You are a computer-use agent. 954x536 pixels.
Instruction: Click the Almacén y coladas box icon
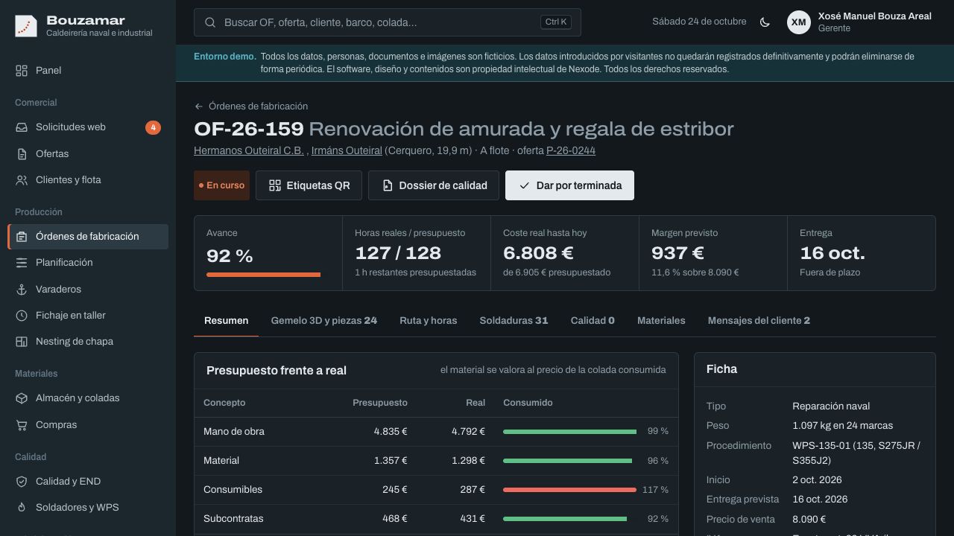click(22, 398)
